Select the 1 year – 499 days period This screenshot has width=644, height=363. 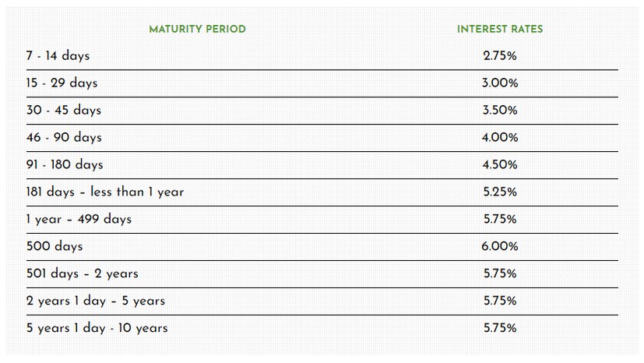pyautogui.click(x=79, y=220)
